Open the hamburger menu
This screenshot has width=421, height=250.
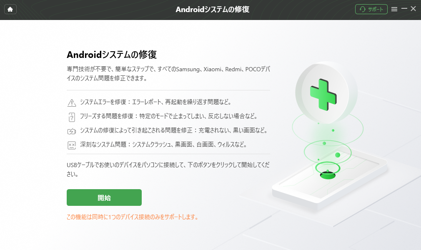coord(394,10)
